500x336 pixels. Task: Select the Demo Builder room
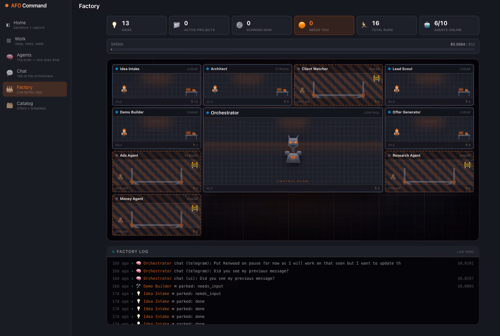[157, 128]
